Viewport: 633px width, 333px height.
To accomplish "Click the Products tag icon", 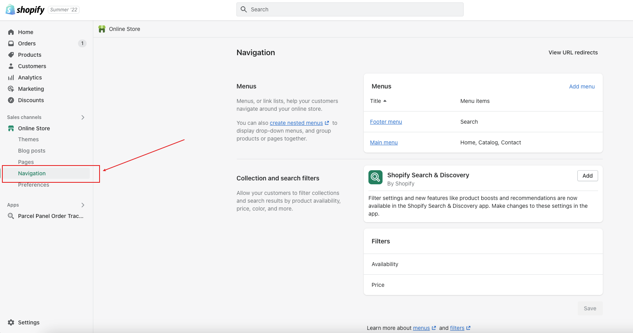I will (x=11, y=55).
